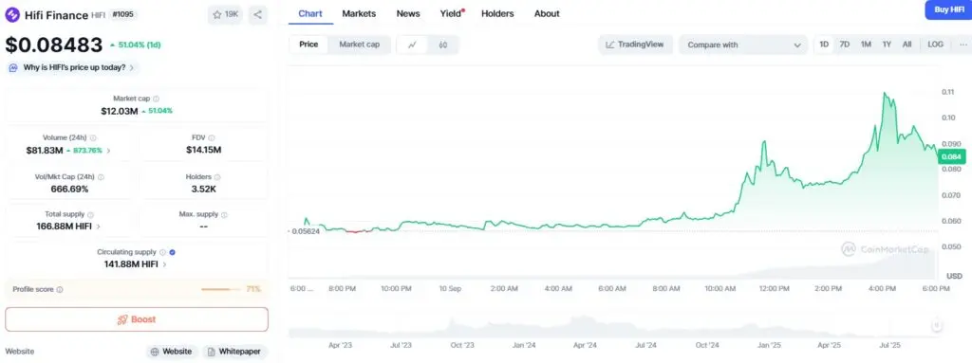Viewport: 972px width, 363px height.
Task: Switch to candlestick chart icon
Action: tap(442, 45)
